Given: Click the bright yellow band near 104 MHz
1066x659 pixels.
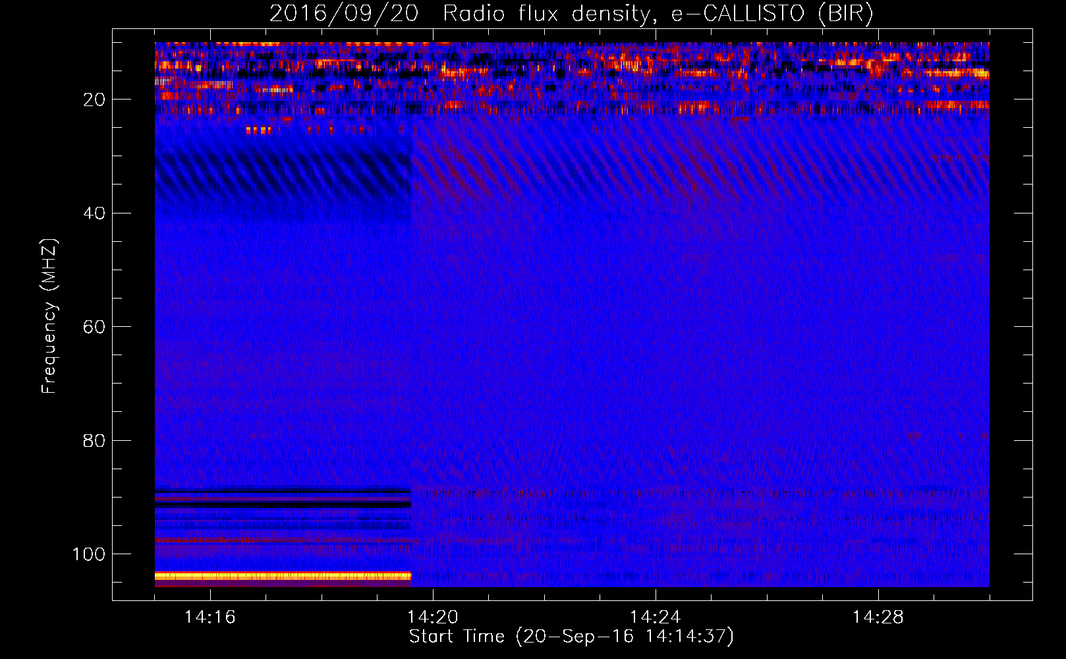Looking at the screenshot, I should point(283,576).
